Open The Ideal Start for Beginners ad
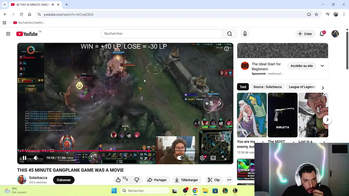349x196 pixels. pos(266,66)
